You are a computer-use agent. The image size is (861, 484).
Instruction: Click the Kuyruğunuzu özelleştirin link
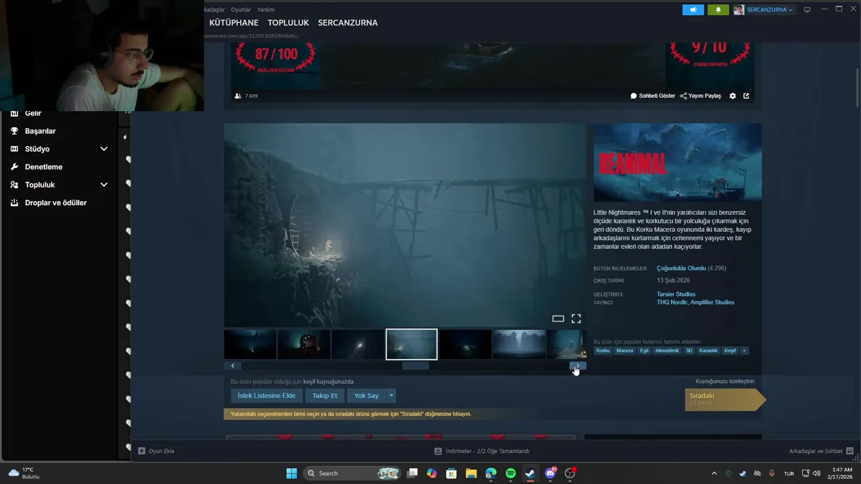pyautogui.click(x=725, y=381)
